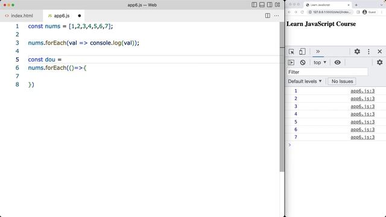
Task: Toggle VS Code secondary sidebar layout icon
Action: 270,5
